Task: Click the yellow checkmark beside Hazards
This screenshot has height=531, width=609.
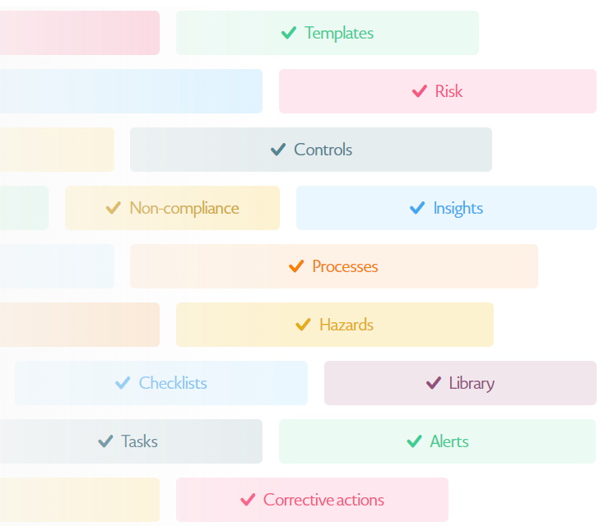Action: coord(303,324)
